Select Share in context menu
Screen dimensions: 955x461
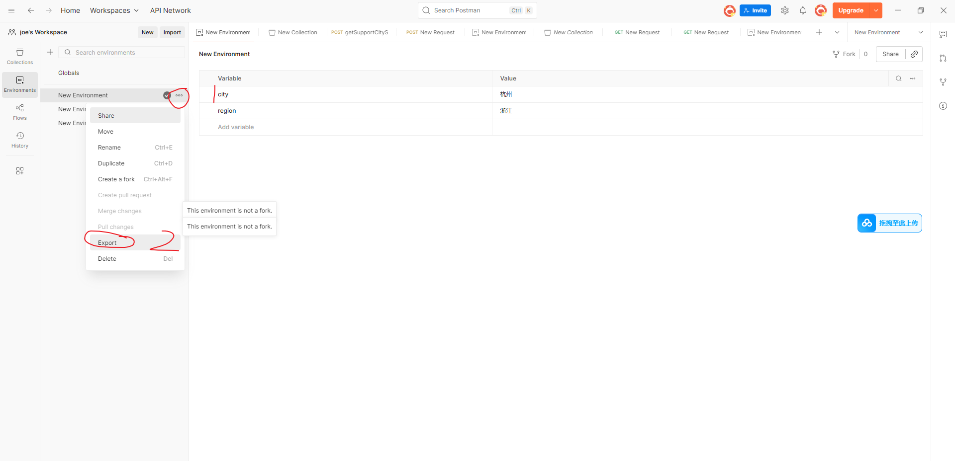[x=135, y=116]
